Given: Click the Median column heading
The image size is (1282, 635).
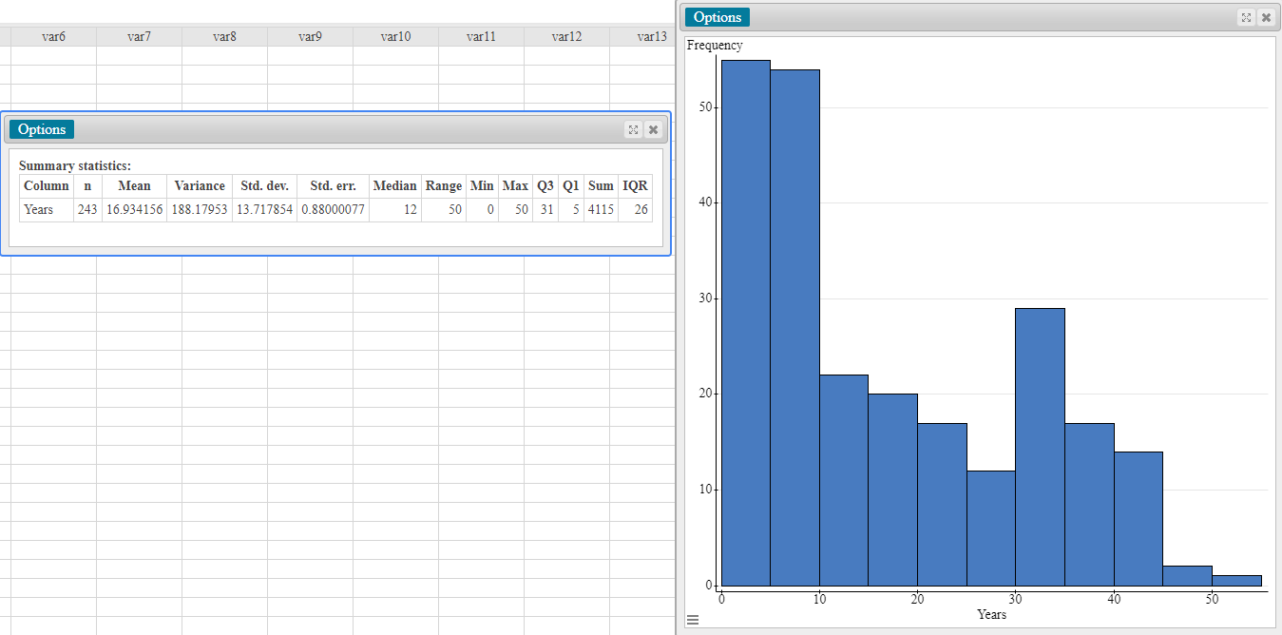Looking at the screenshot, I should click(394, 185).
